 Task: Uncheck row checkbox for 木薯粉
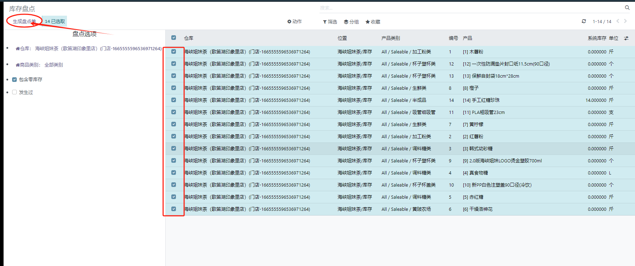[173, 52]
